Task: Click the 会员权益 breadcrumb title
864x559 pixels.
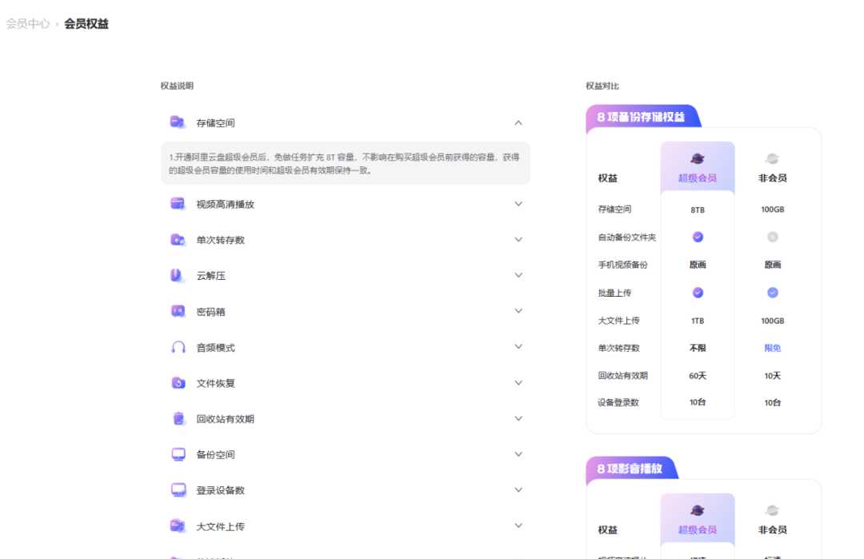Action: (86, 24)
